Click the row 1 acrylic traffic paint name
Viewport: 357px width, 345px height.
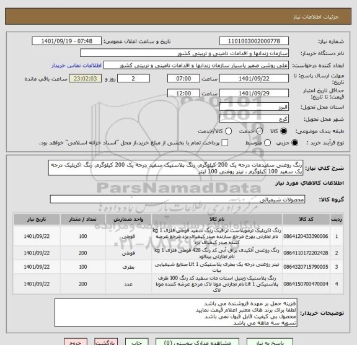click(x=217, y=237)
